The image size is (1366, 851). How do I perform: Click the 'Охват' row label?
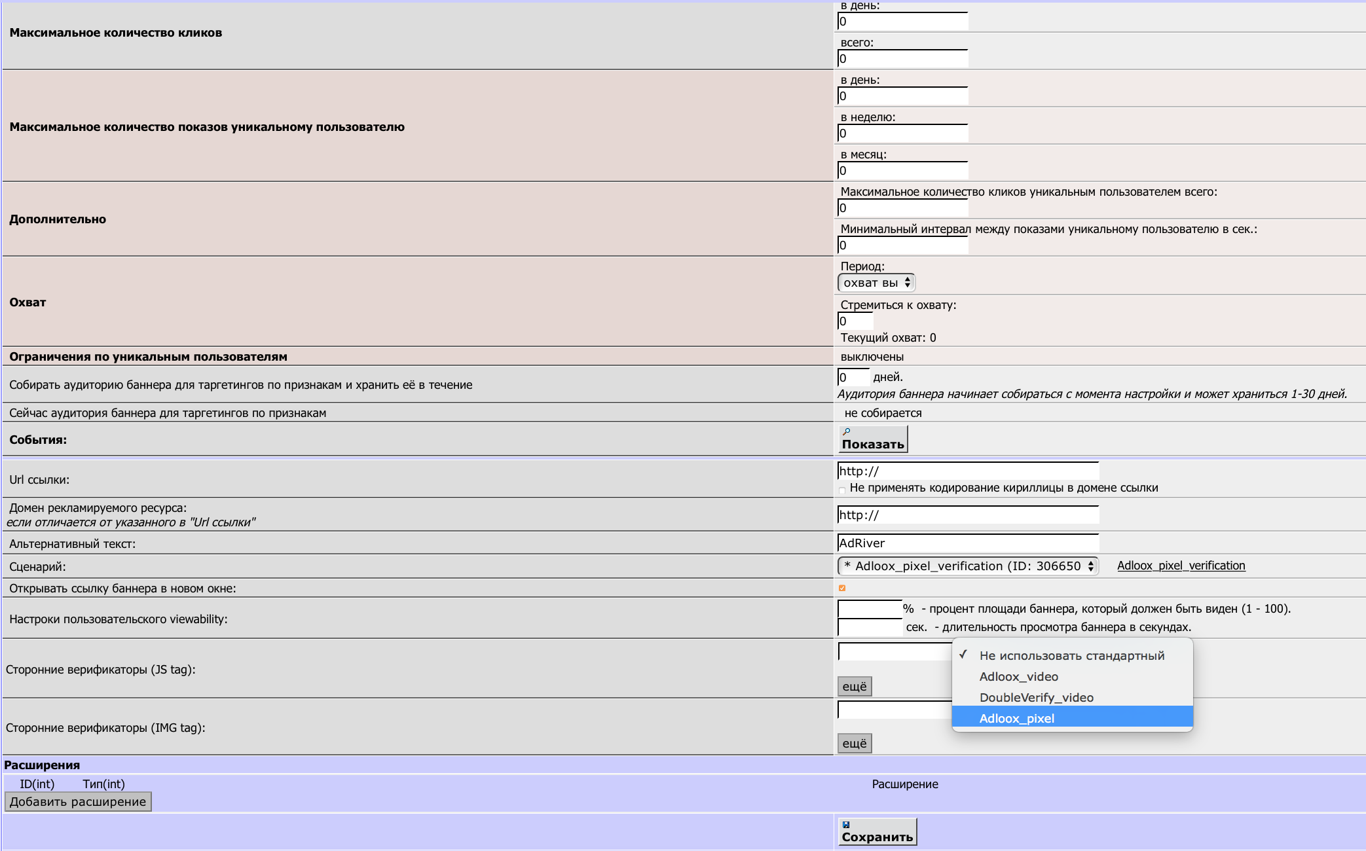click(28, 302)
